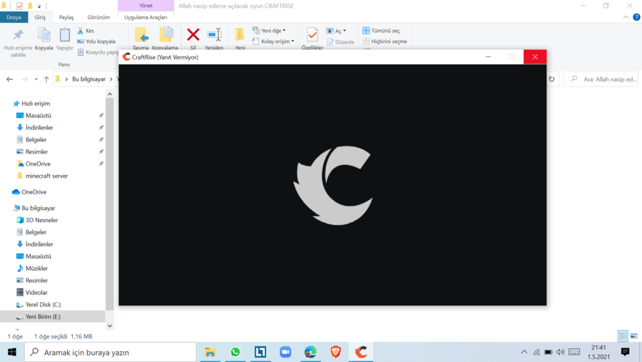
Task: Switch to the Görünüm ribbon tab
Action: coord(98,17)
